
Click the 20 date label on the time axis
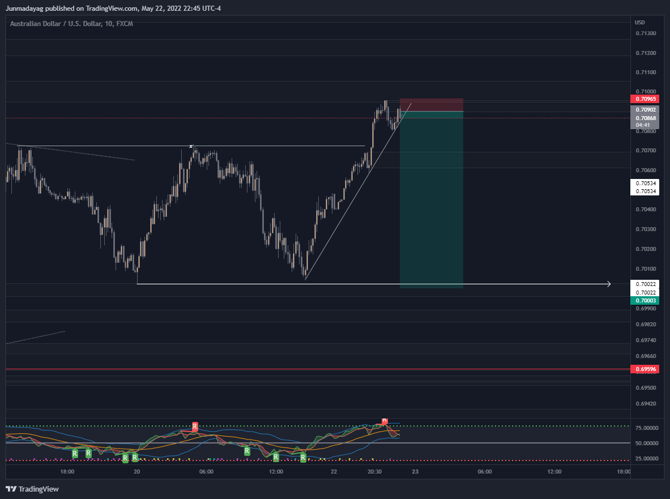136,472
